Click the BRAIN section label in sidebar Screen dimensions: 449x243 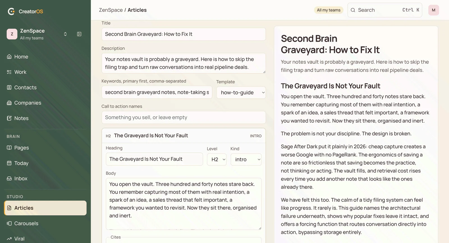13,137
